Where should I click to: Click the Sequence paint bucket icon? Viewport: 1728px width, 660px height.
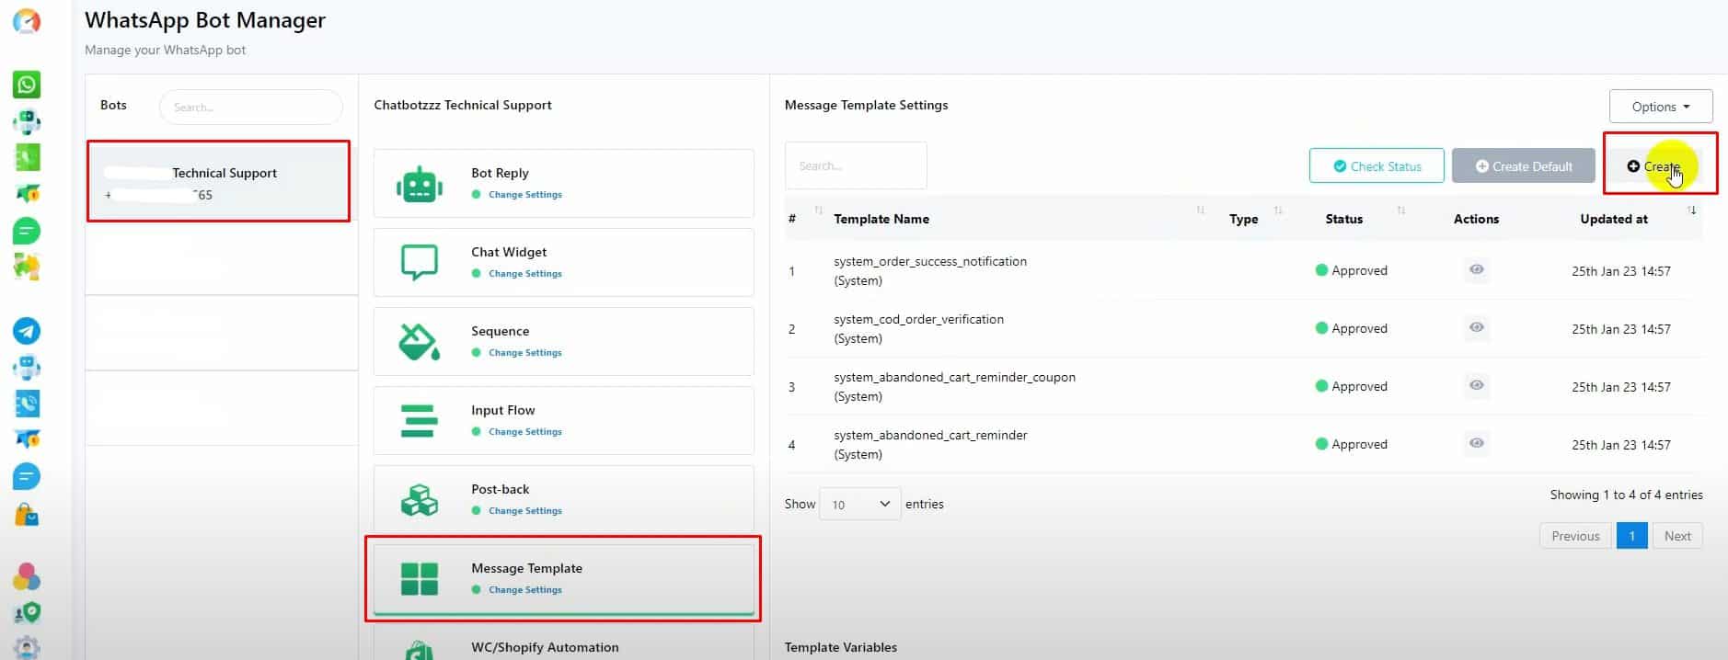pyautogui.click(x=420, y=342)
